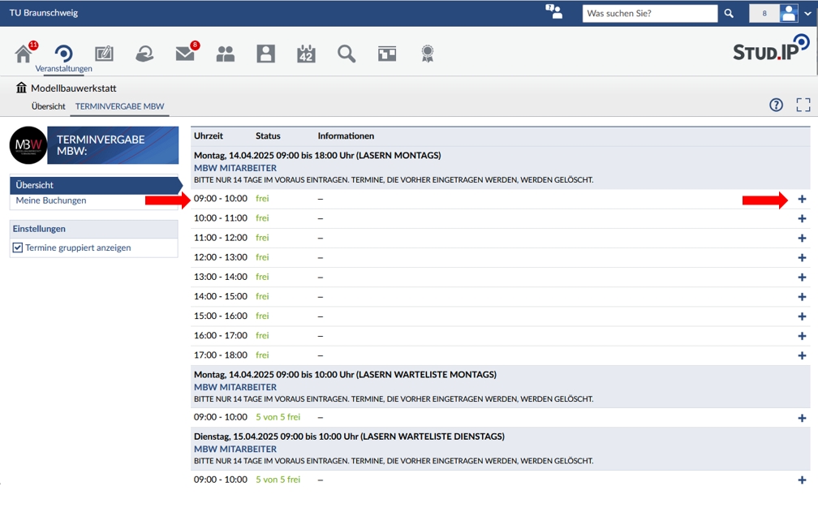Book the 14:00 - 15:00 slot plus icon
Viewport: 818px width, 525px height.
click(802, 297)
